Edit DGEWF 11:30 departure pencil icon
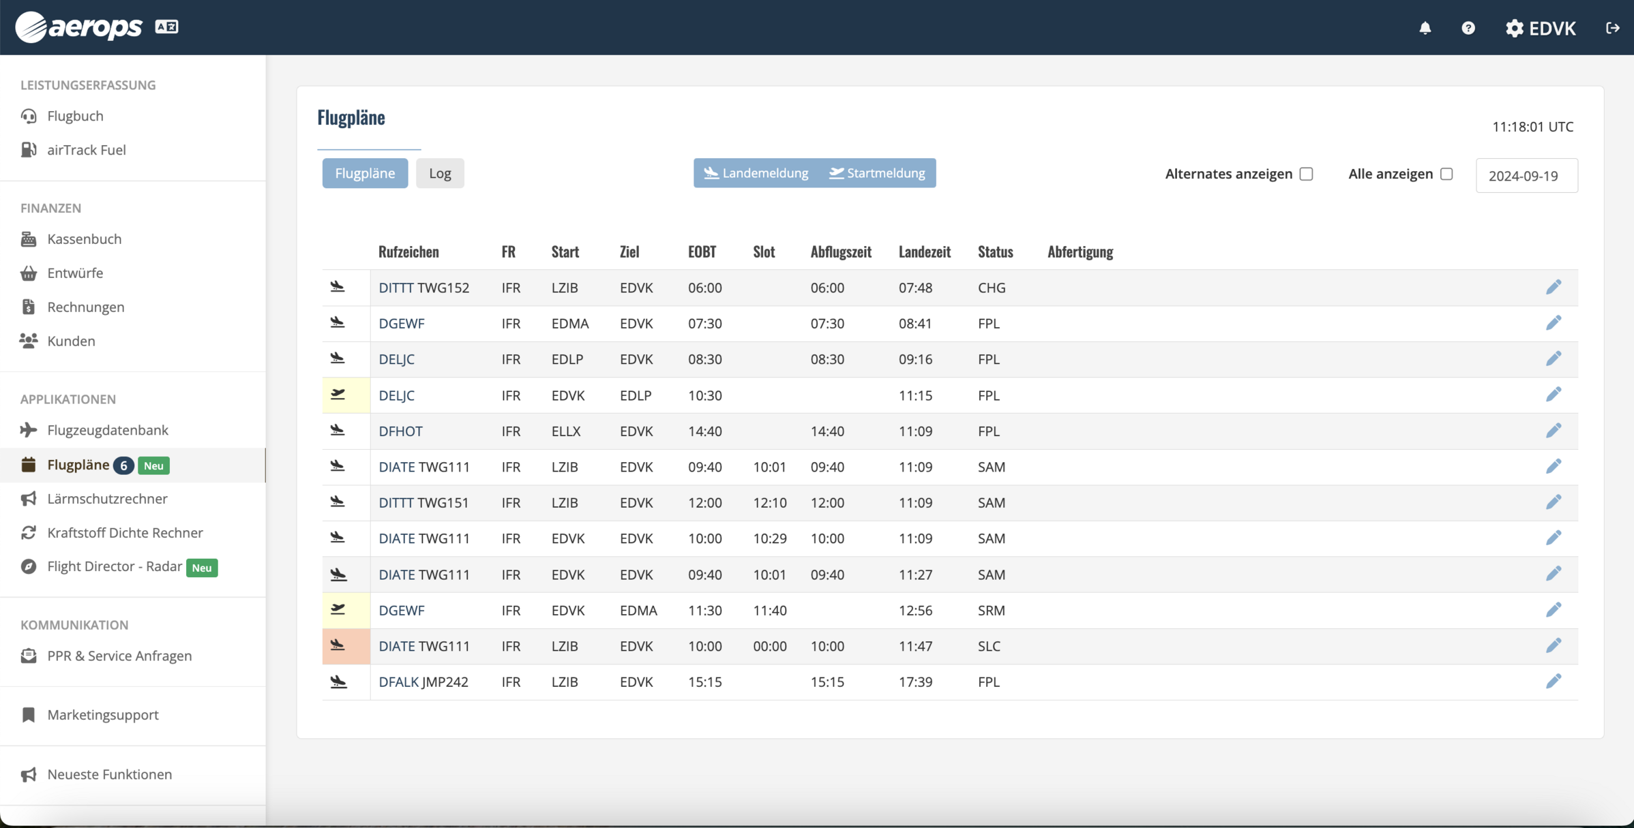 pos(1553,610)
